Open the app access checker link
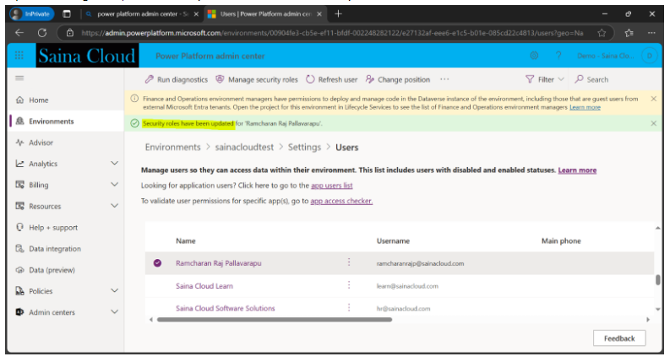670x362 pixels. point(341,201)
